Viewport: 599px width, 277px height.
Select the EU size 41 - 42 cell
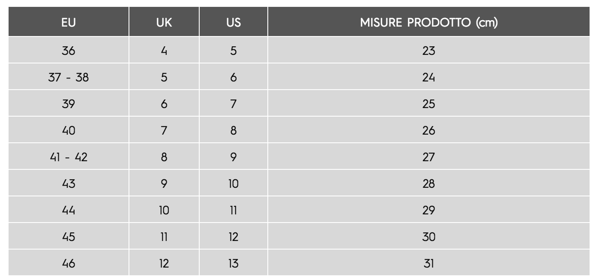[69, 157]
